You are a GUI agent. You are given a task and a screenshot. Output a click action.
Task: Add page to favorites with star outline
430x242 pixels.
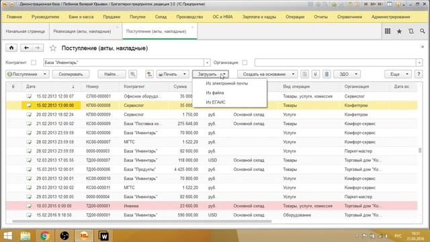click(53, 48)
